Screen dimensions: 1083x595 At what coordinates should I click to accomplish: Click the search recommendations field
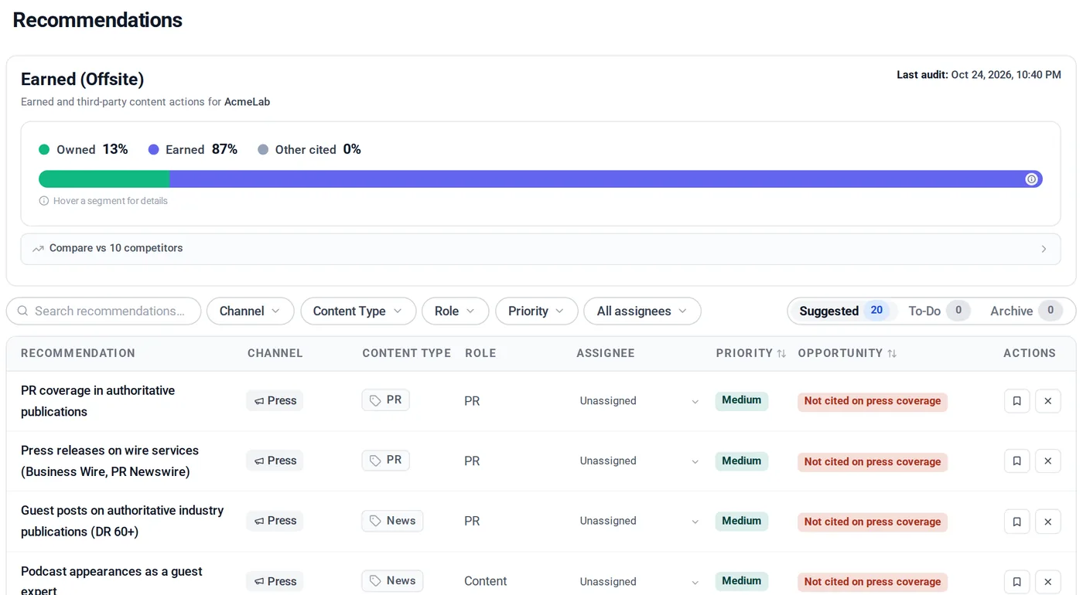pos(104,311)
